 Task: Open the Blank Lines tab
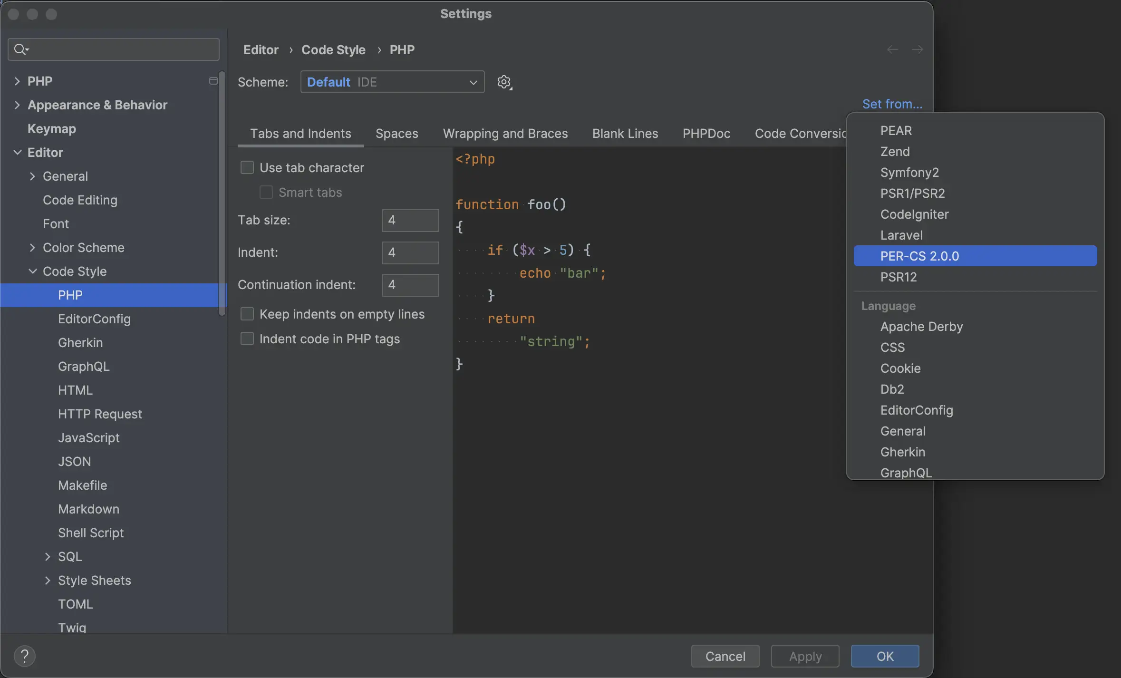(625, 133)
